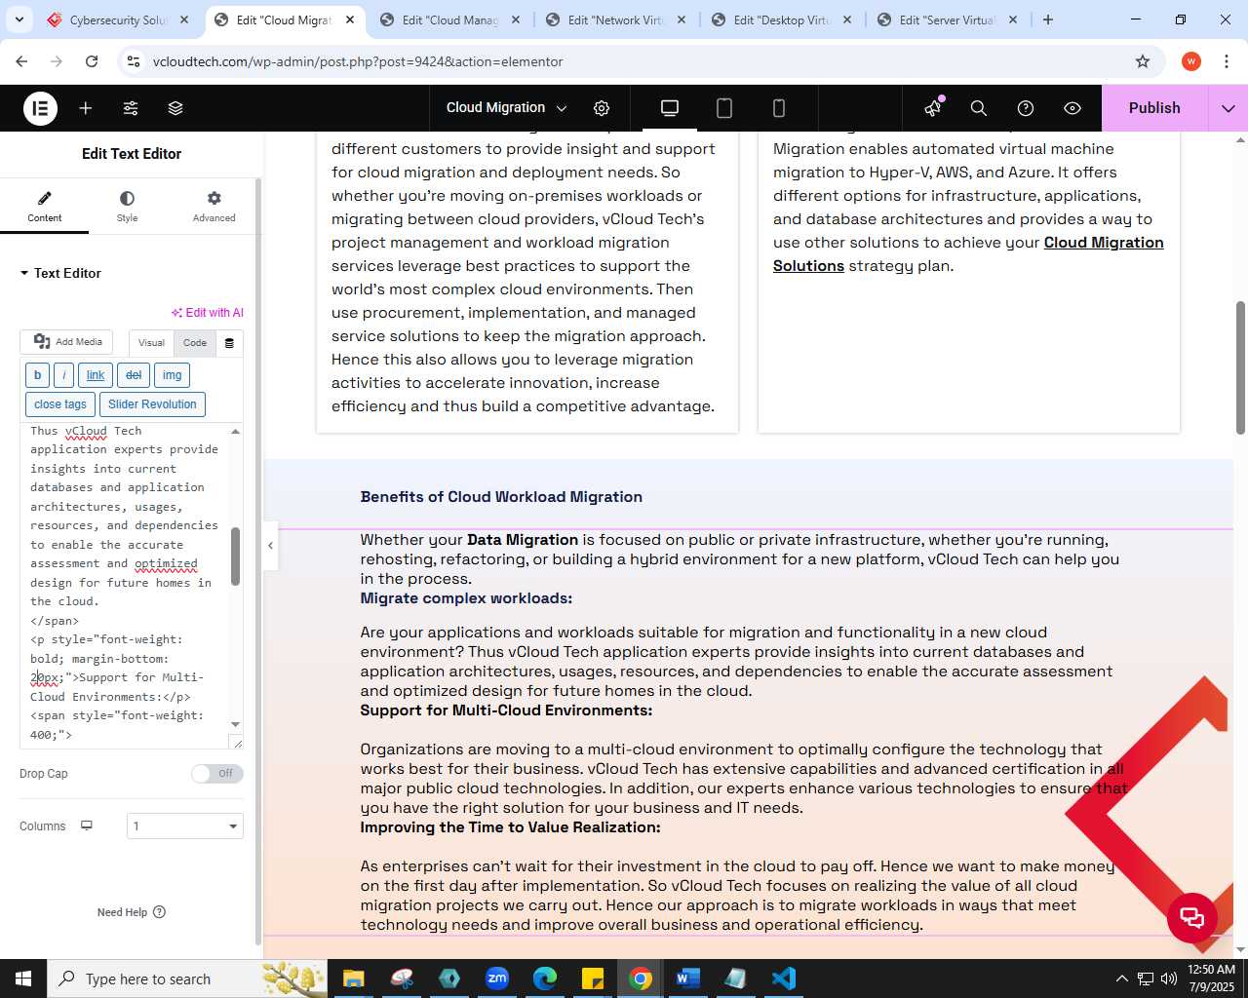Click the browser address bar
1248x998 pixels.
pos(639,61)
